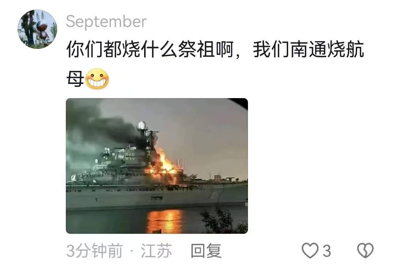
Task: Tap the like count number 3
Action: (x=327, y=251)
